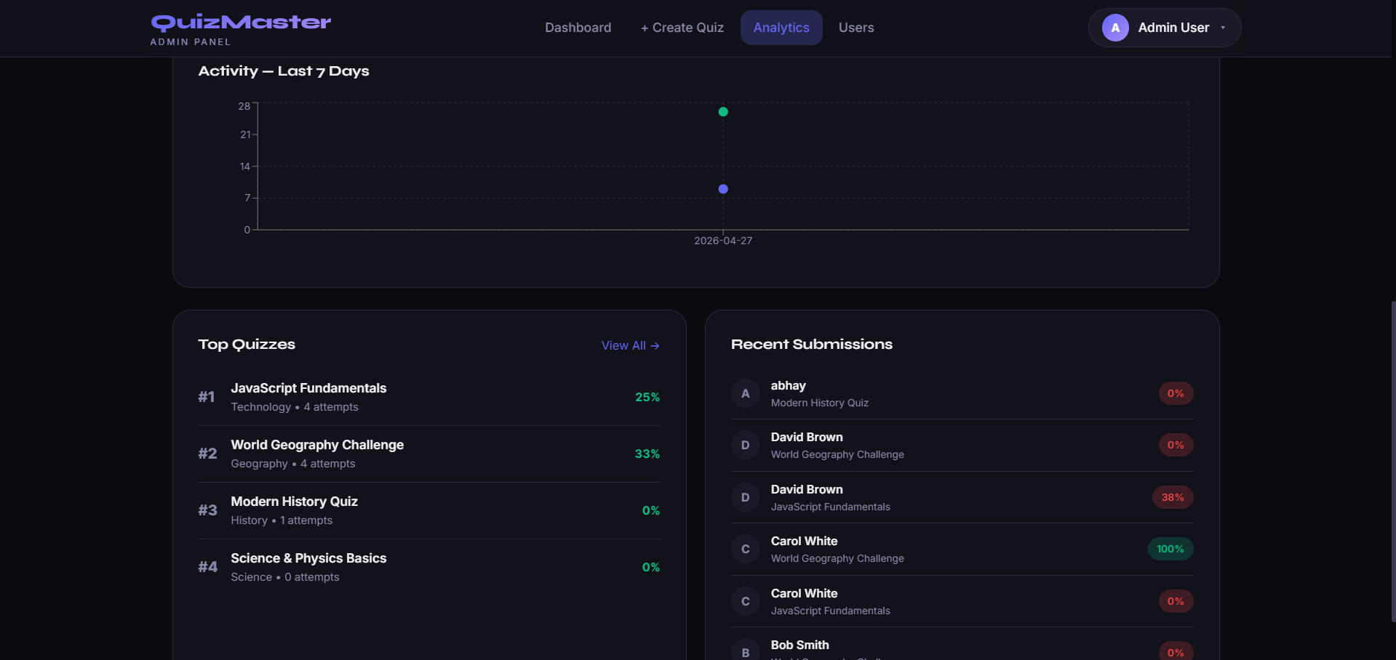Expand the Admin User dropdown arrow
Viewport: 1396px width, 660px height.
1223,28
